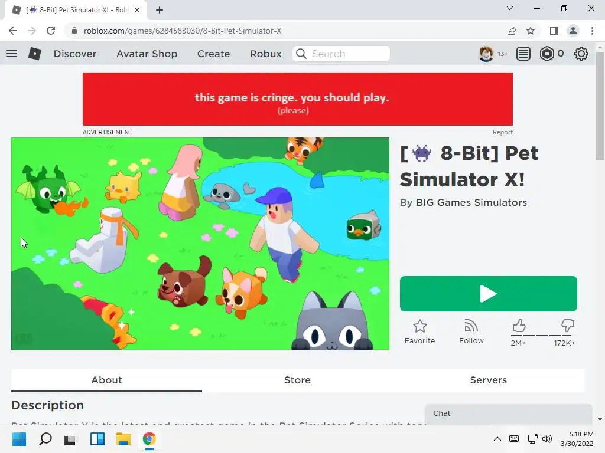Click the red cringe game advertisement
Viewport: 605px width, 453px height.
pos(298,99)
